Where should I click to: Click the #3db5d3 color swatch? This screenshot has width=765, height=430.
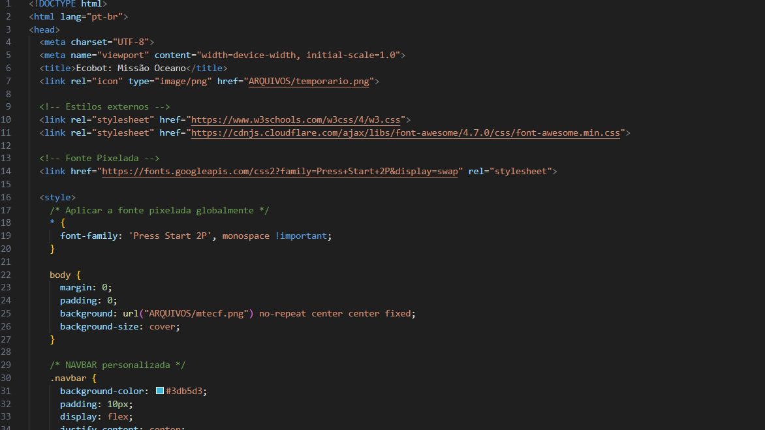point(159,391)
